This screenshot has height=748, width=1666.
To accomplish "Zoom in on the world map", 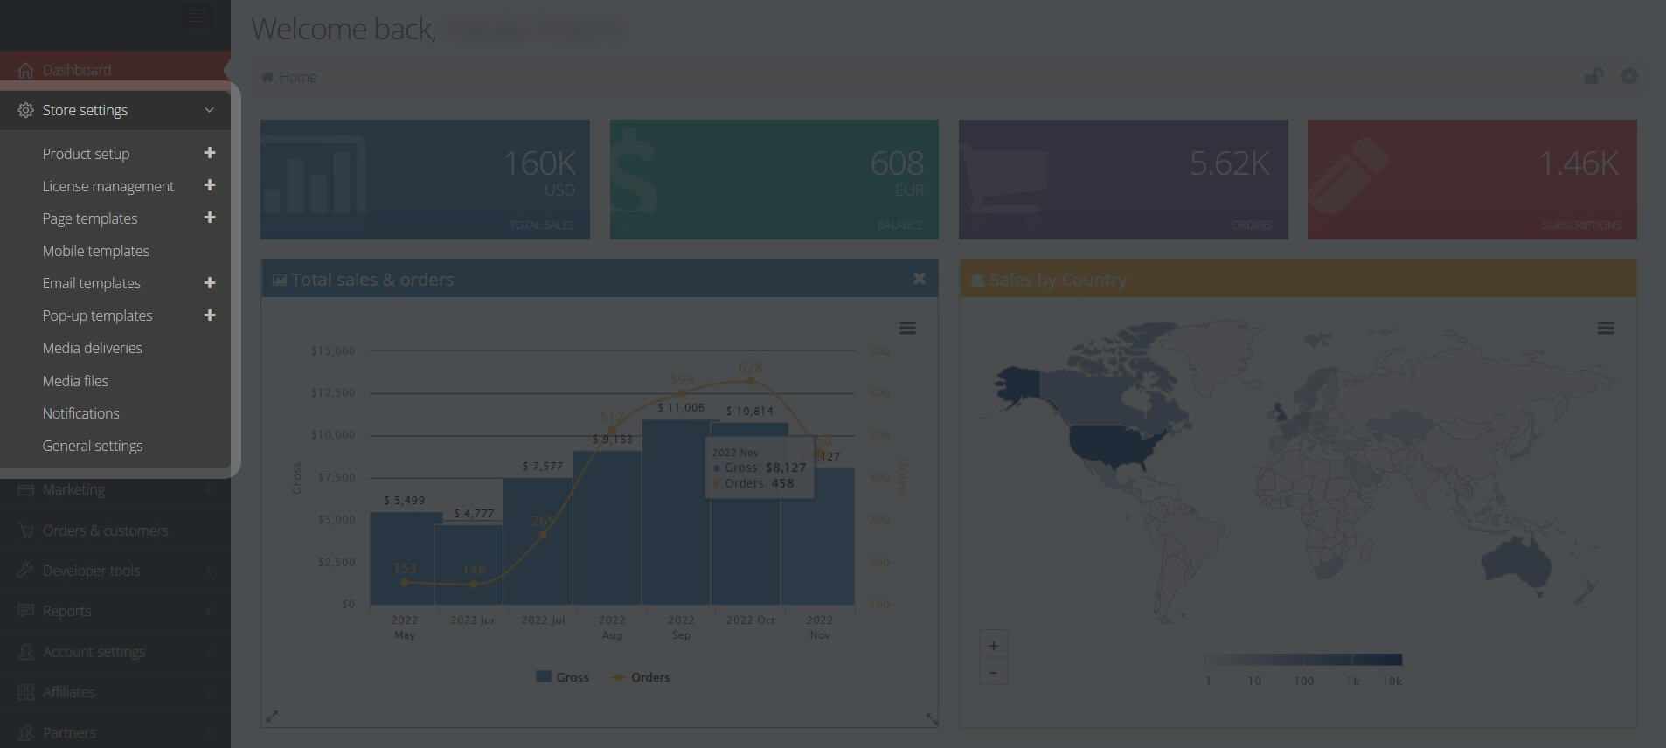I will coord(993,646).
